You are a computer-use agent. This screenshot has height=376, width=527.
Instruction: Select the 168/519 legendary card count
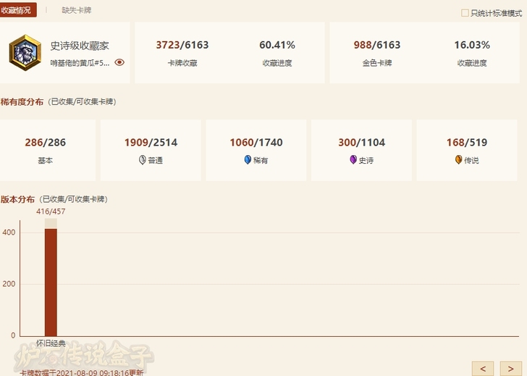pos(467,142)
